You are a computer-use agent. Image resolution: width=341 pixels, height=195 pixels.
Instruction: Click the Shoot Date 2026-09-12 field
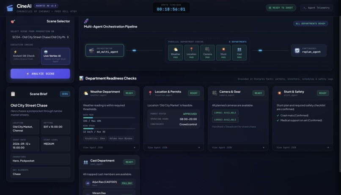[25, 144]
